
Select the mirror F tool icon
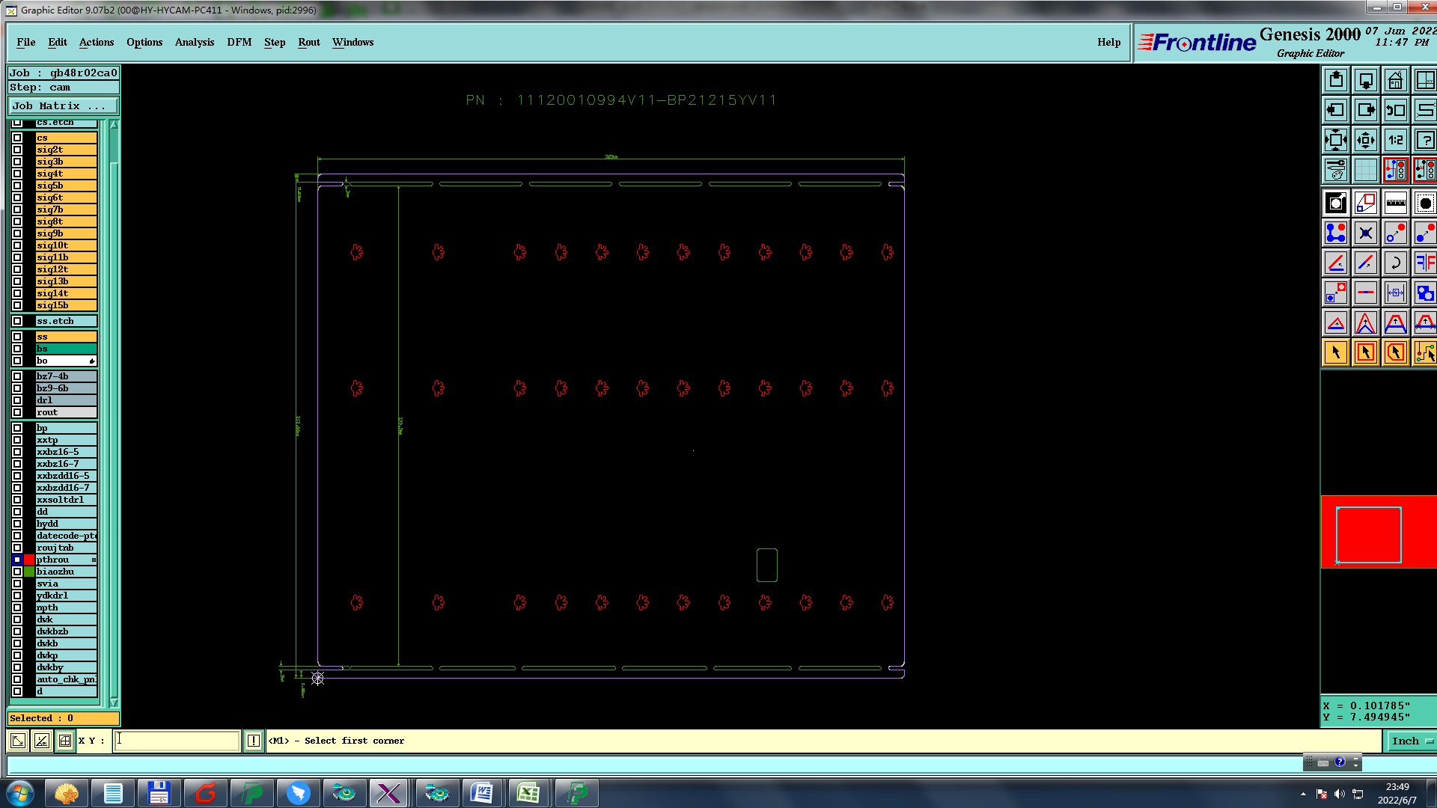click(x=1425, y=263)
